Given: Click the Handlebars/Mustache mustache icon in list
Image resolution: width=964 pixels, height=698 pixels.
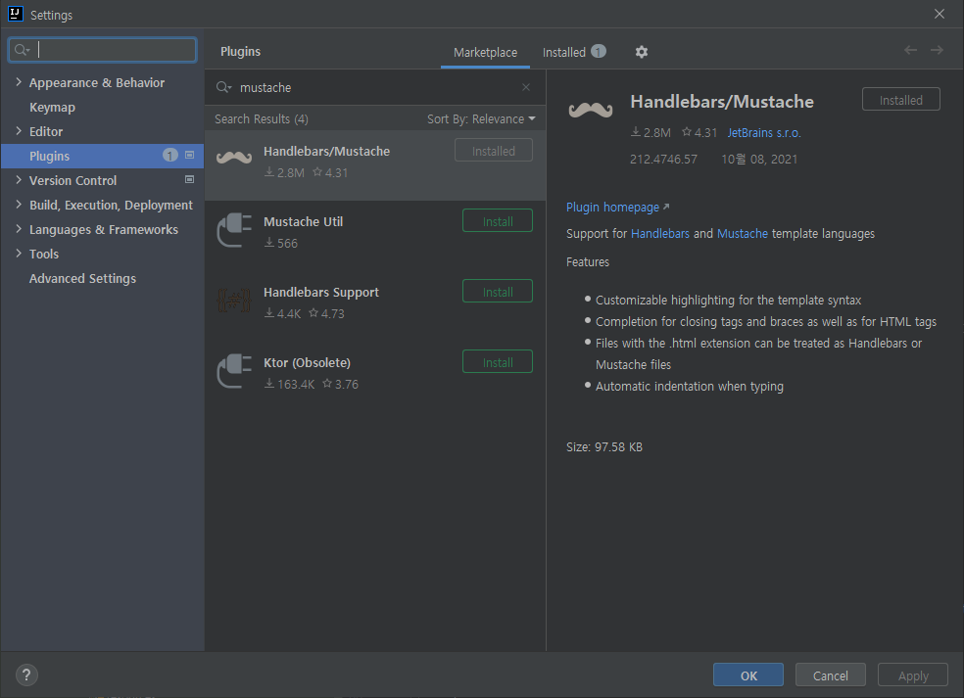Looking at the screenshot, I should point(234,158).
